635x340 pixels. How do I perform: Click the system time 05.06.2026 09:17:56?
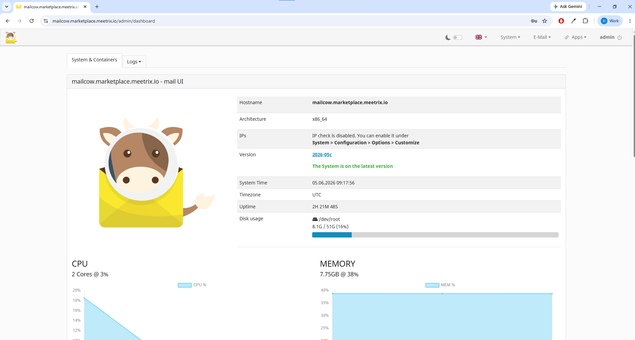pyautogui.click(x=333, y=183)
